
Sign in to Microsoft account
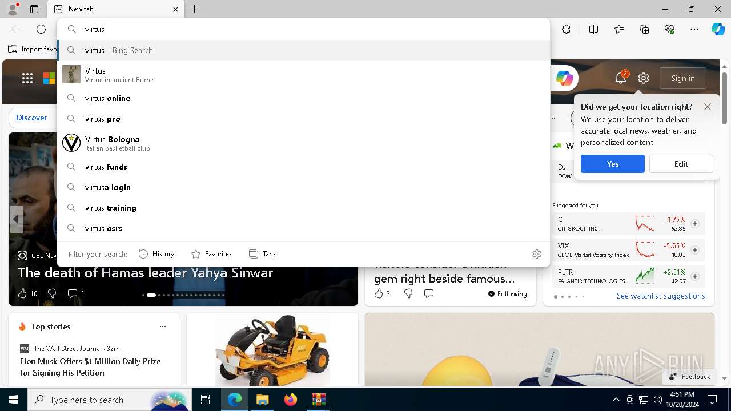[683, 78]
